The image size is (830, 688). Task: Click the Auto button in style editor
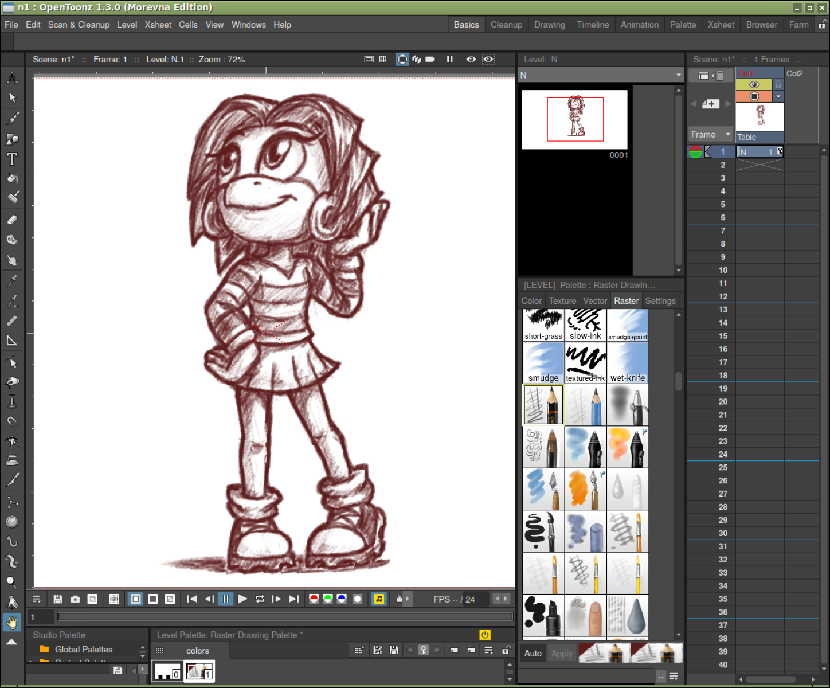click(x=533, y=654)
